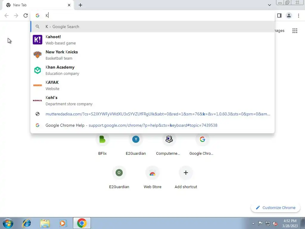Open the BFlix shortcut
Viewport: 305px width, 229px height.
(102, 145)
